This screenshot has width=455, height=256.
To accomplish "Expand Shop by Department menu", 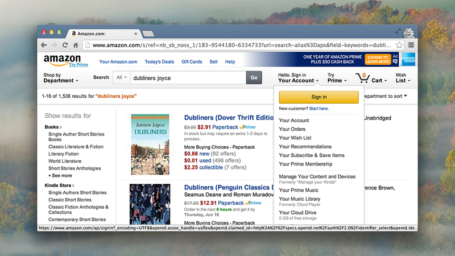I will pos(61,78).
